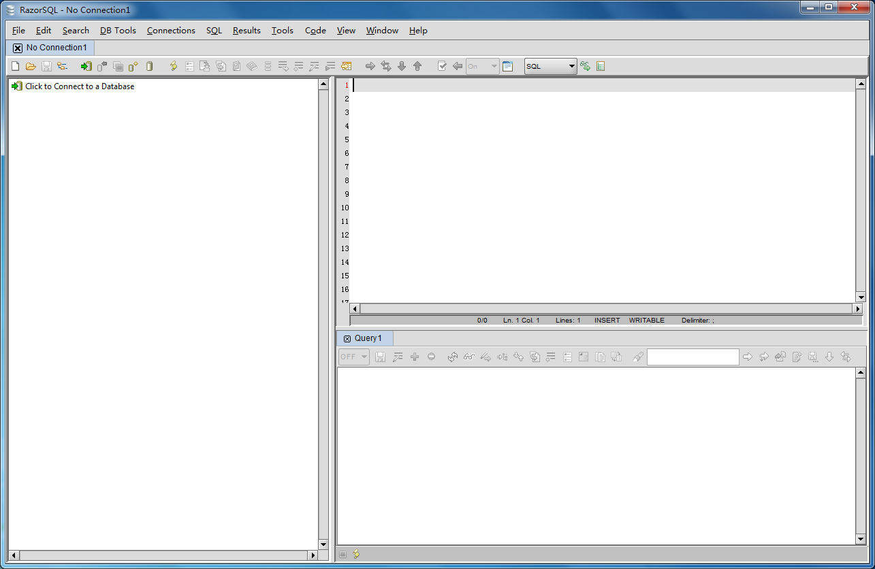The width and height of the screenshot is (875, 569).
Task: Open the Tools menu
Action: coord(283,30)
